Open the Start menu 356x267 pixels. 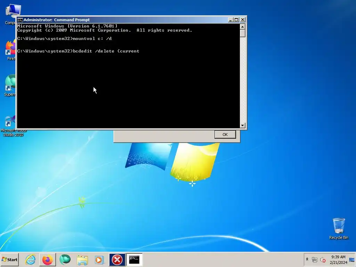(9, 259)
